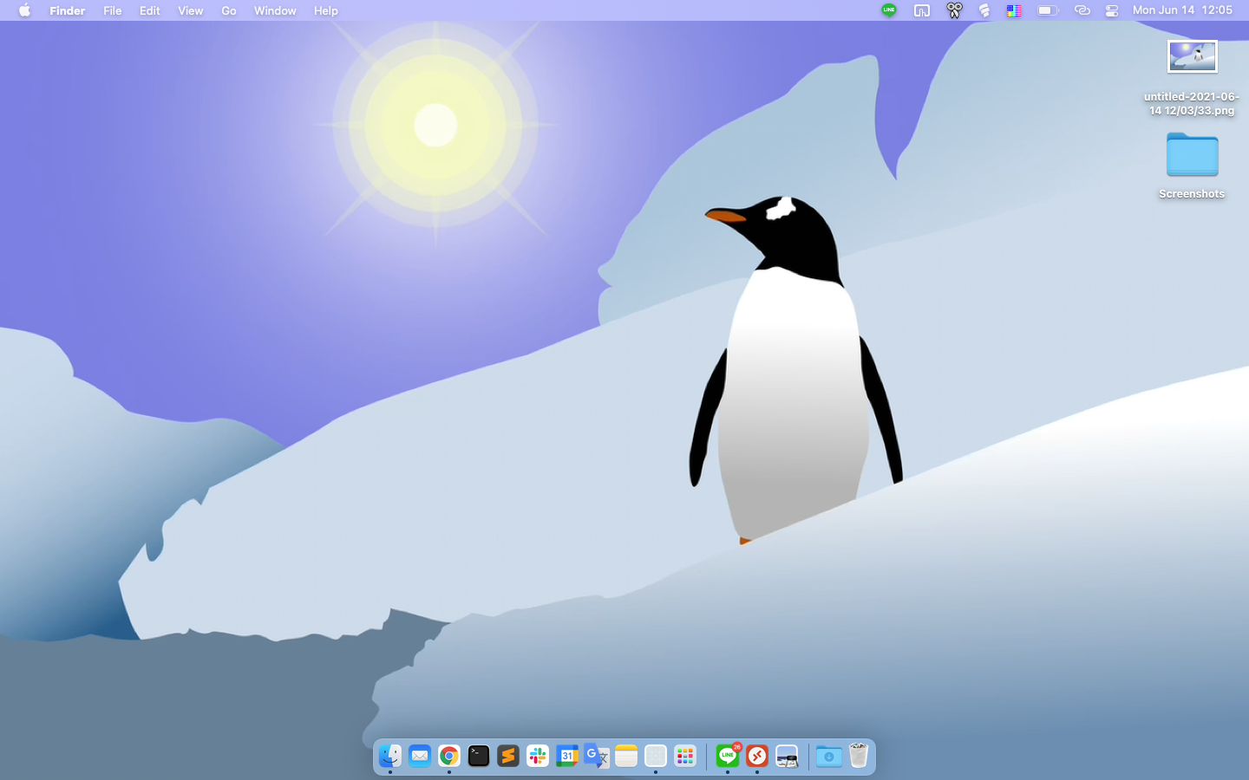Open LINE app with notification badge
1249x780 pixels.
tap(728, 756)
